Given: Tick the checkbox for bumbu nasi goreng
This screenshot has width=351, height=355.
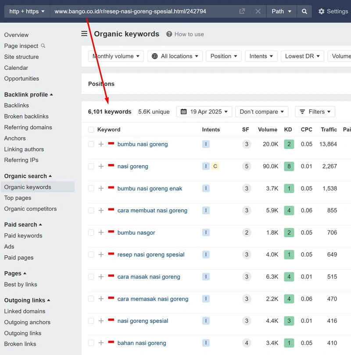Looking at the screenshot, I should 91,144.
